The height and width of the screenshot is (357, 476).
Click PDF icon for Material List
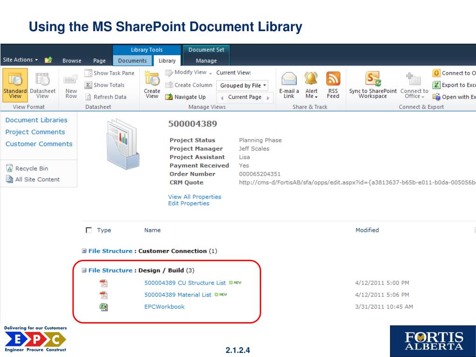tap(104, 295)
